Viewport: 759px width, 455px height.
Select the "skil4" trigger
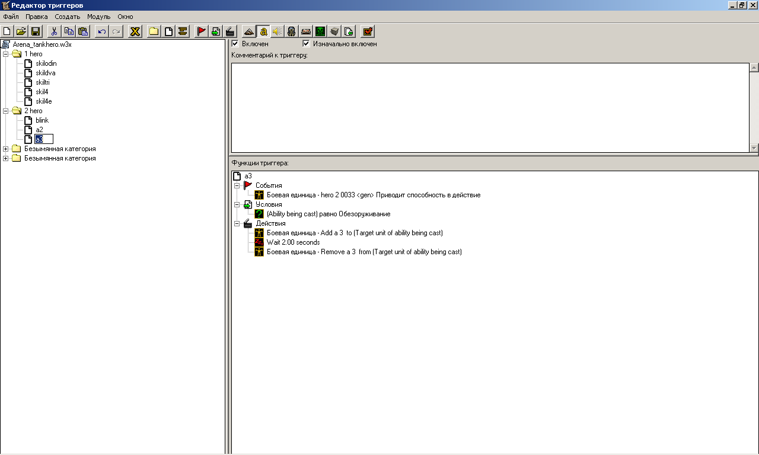coord(42,92)
